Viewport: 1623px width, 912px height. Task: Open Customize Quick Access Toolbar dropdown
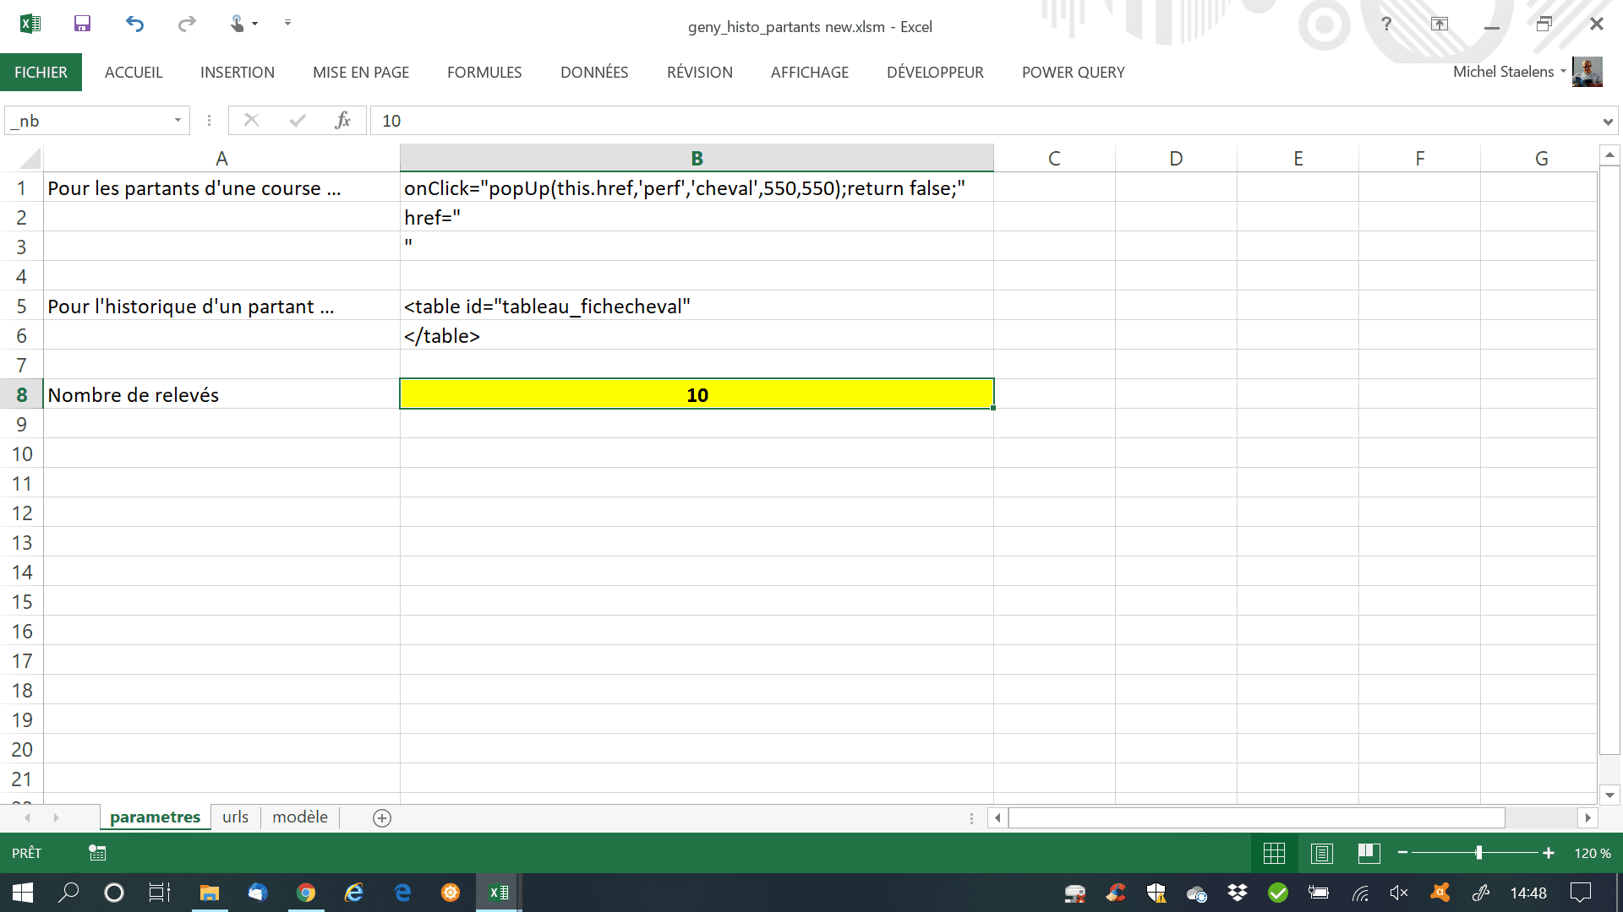(x=287, y=23)
